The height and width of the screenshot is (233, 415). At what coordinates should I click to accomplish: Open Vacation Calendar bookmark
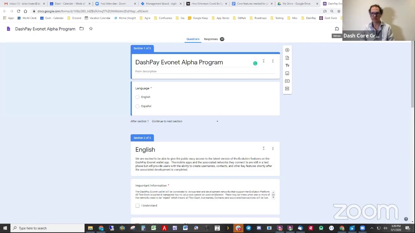[98, 18]
